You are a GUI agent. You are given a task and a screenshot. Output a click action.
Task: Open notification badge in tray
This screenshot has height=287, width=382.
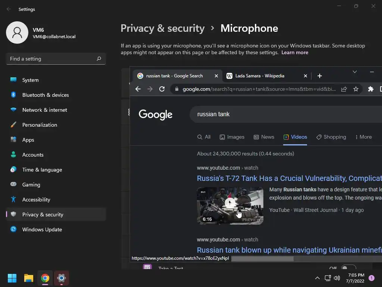(x=372, y=278)
